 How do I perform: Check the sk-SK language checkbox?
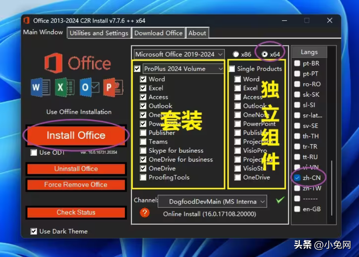click(x=297, y=94)
